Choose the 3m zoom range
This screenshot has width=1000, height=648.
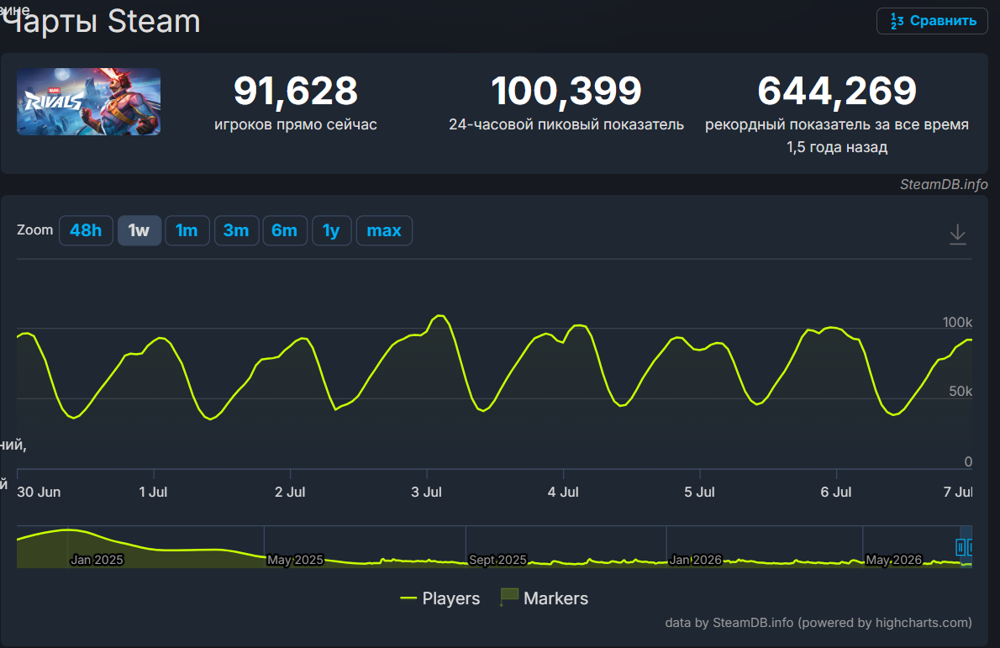pos(236,230)
